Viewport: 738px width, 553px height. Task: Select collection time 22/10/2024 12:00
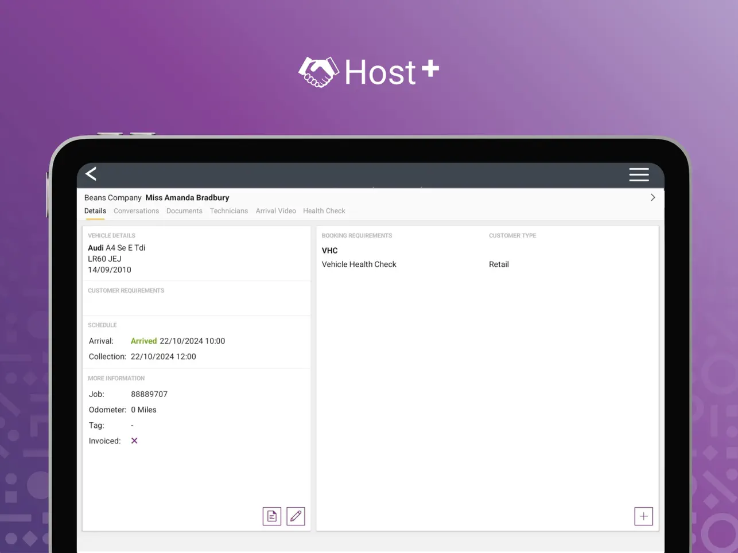click(x=164, y=356)
